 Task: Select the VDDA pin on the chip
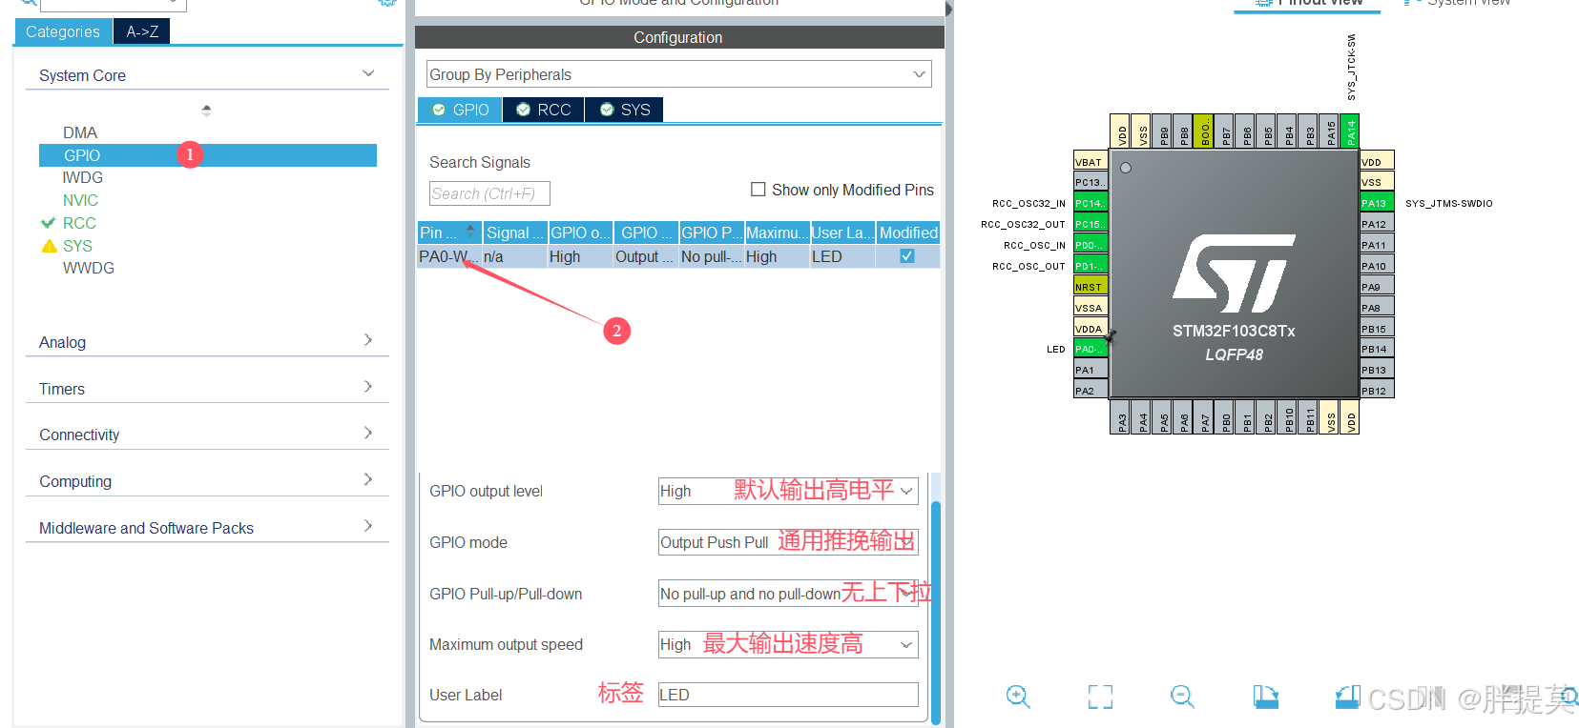[x=1091, y=328]
